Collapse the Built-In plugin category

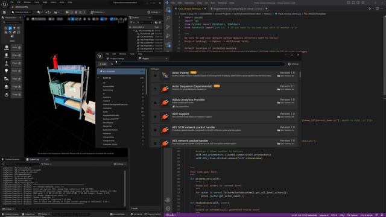pos(99,78)
